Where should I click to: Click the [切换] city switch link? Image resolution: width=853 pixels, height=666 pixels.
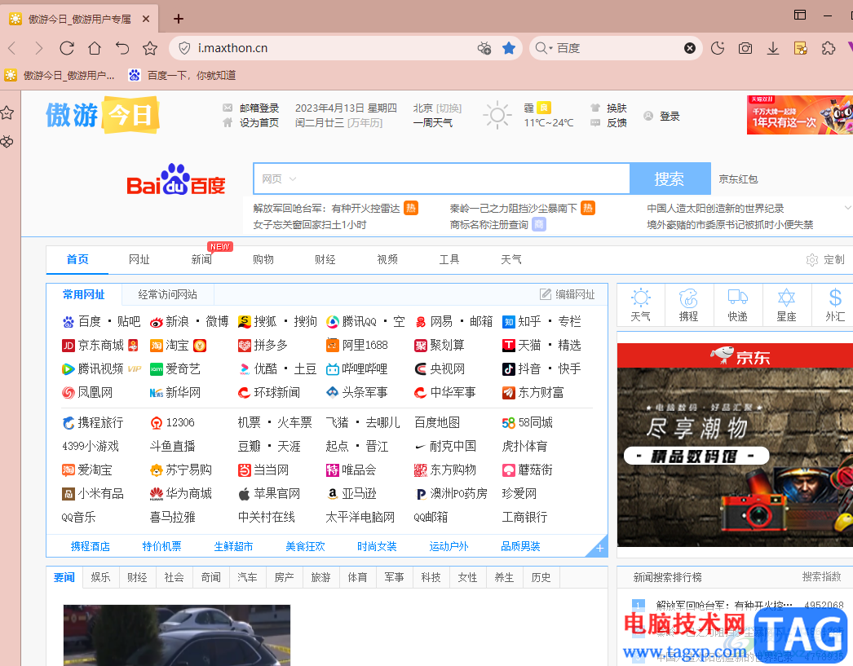point(449,108)
